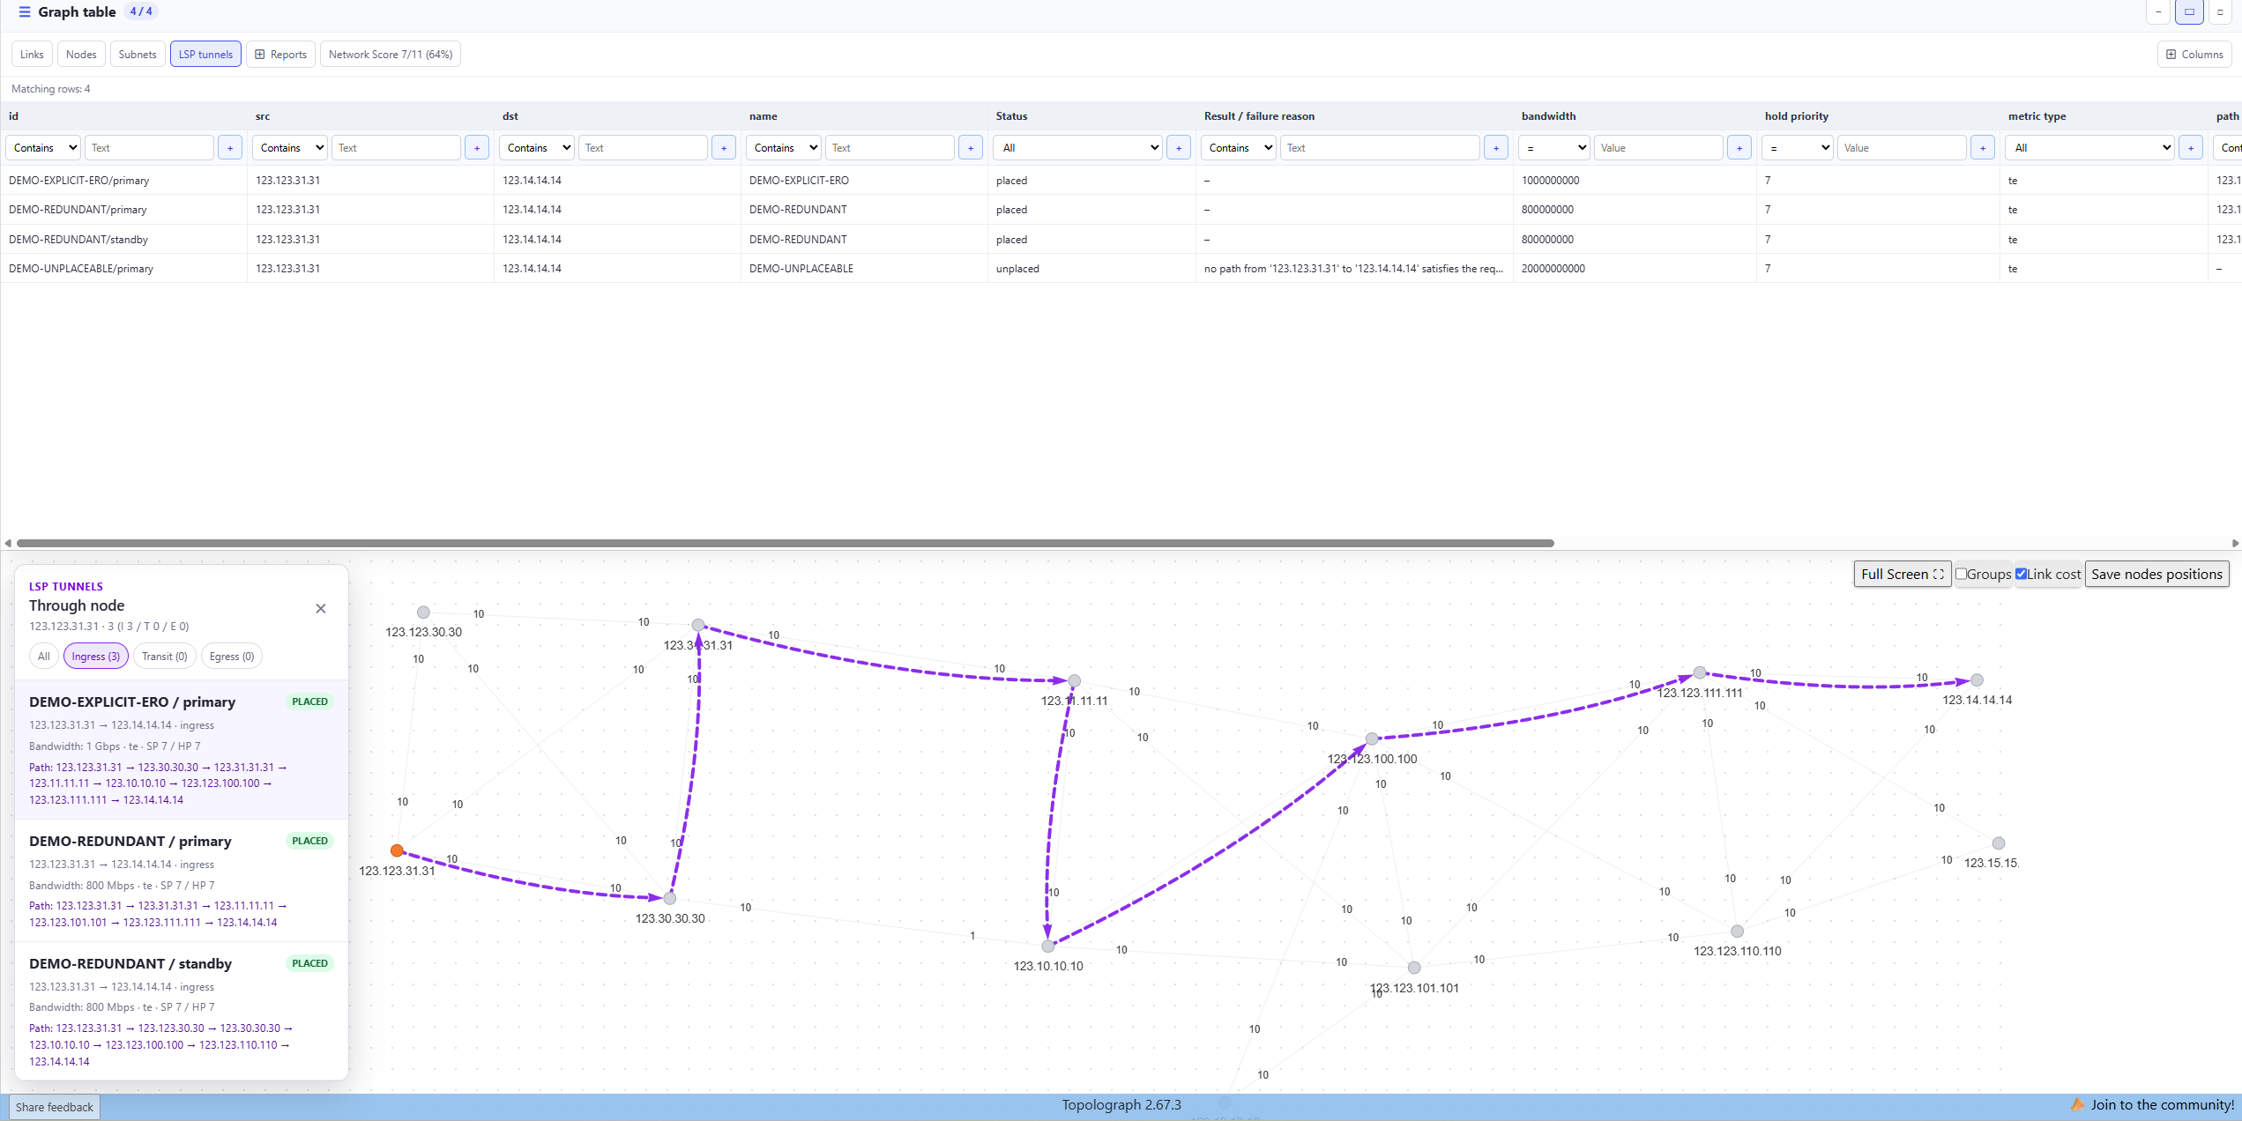Select the graph node 123.10.10.10

click(x=1048, y=947)
